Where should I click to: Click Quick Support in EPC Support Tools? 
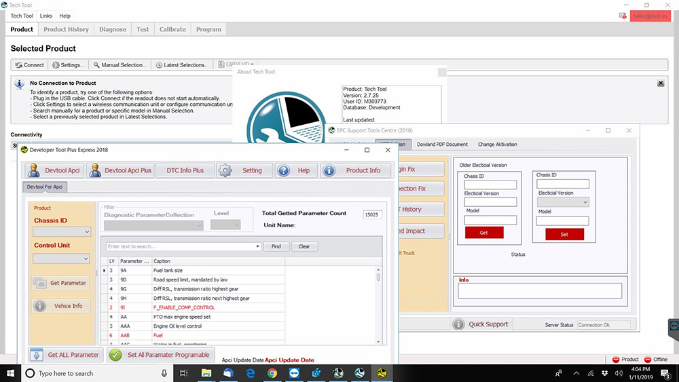pyautogui.click(x=481, y=324)
